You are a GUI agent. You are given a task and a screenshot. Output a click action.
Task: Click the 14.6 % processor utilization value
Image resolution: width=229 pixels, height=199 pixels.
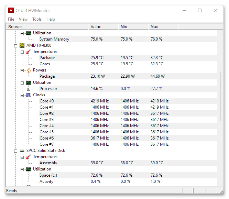coord(97,89)
